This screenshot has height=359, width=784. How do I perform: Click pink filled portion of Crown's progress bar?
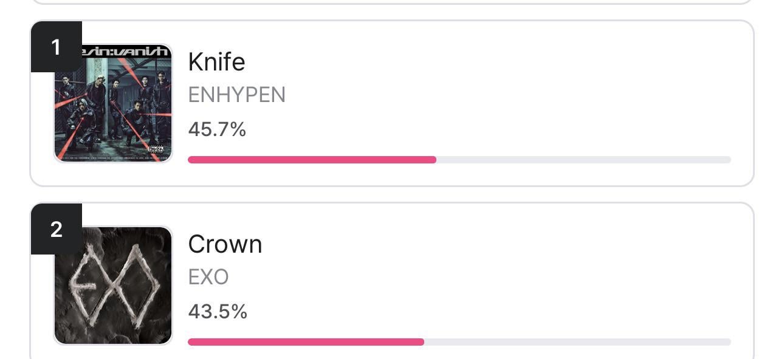click(305, 342)
